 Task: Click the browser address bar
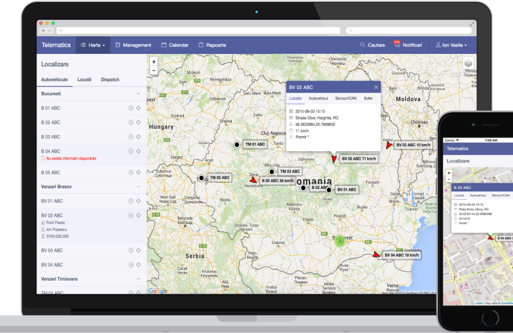[x=199, y=31]
